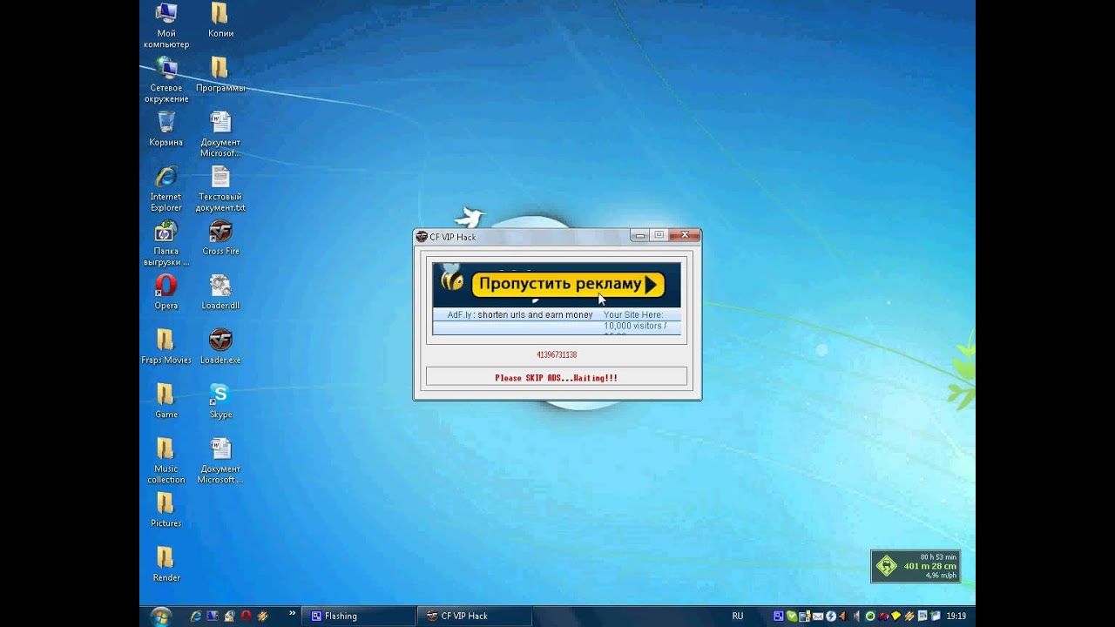Select the Internet Explorer desktop shortcut

coord(166,189)
